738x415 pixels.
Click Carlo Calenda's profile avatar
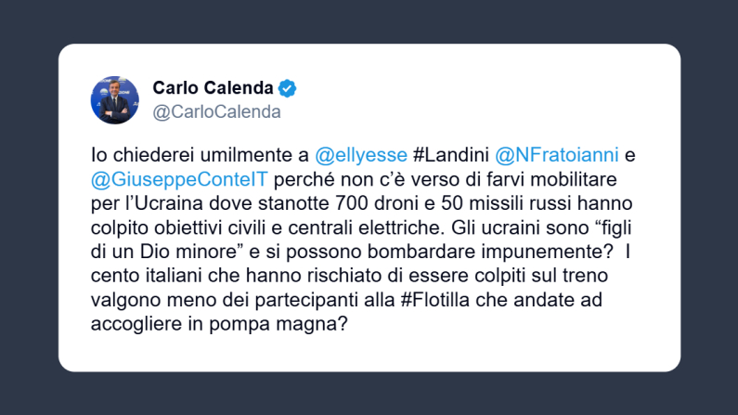(115, 100)
